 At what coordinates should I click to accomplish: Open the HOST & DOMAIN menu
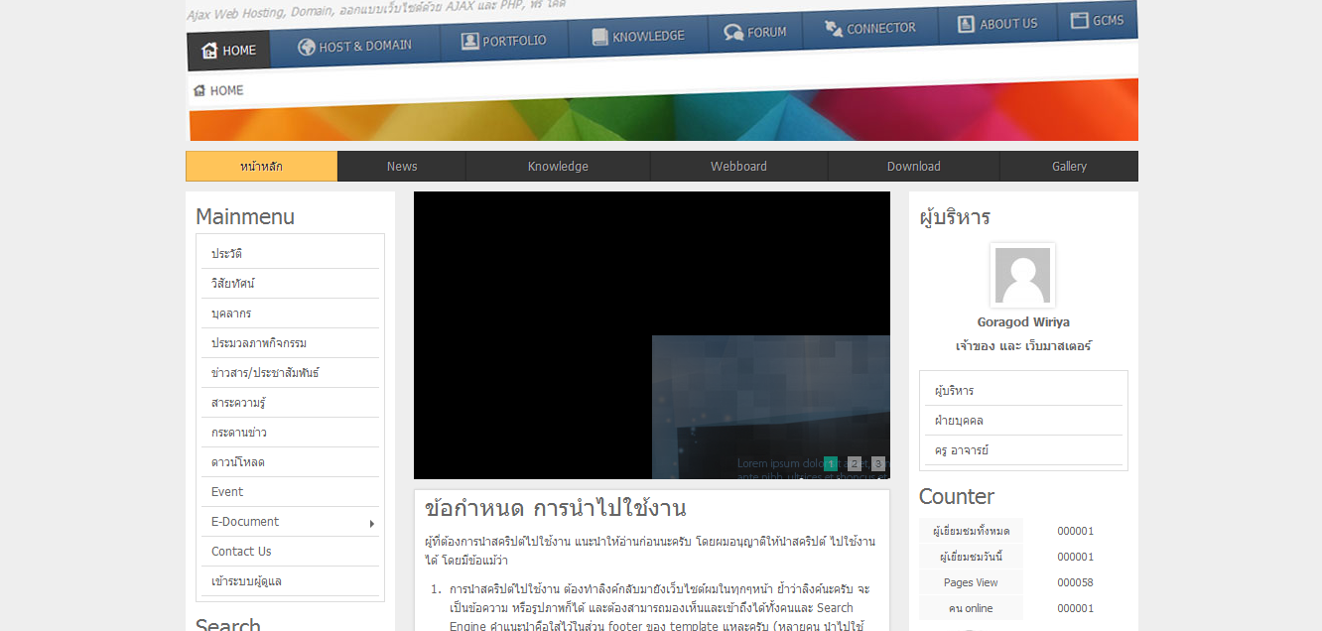click(x=354, y=46)
